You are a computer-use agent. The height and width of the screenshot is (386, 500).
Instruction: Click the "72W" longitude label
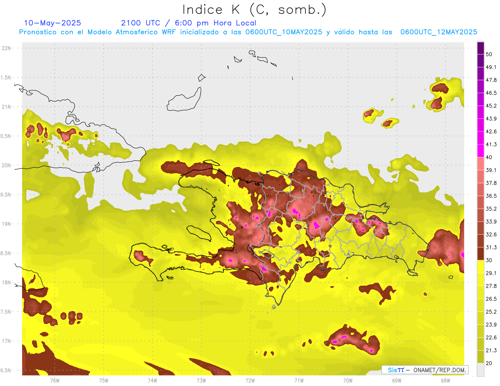click(250, 381)
